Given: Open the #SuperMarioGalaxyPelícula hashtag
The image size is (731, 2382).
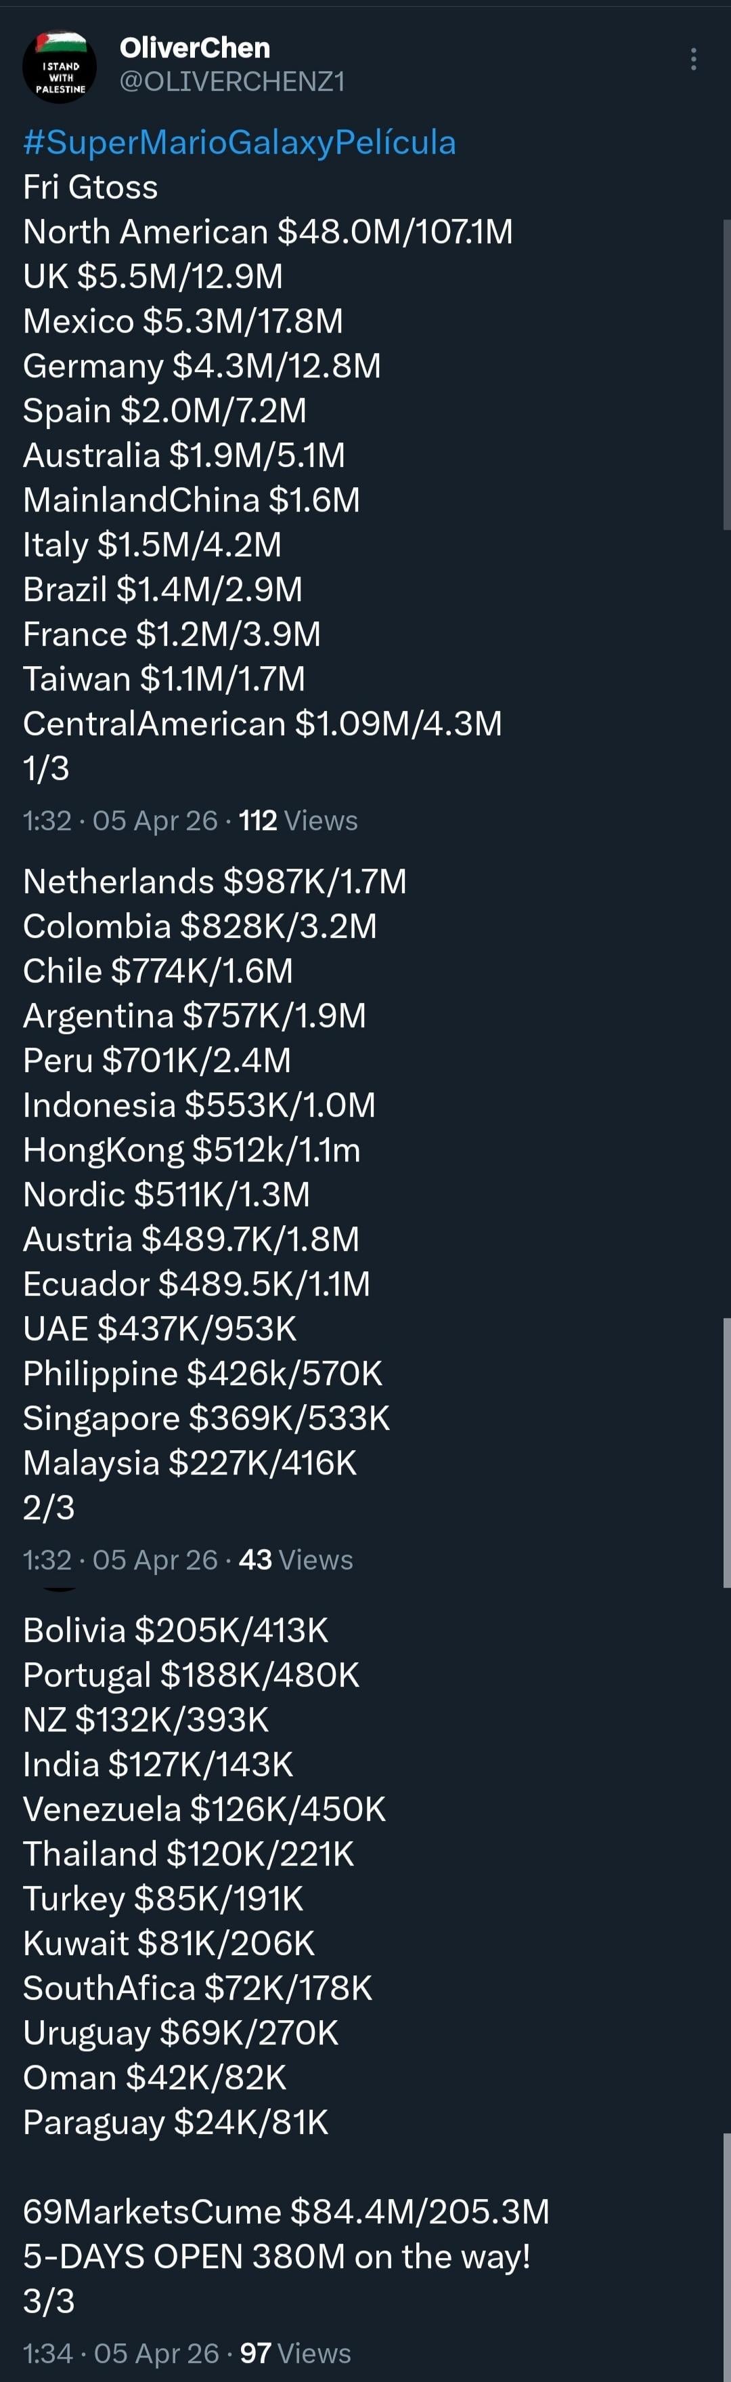Looking at the screenshot, I should click(x=240, y=142).
